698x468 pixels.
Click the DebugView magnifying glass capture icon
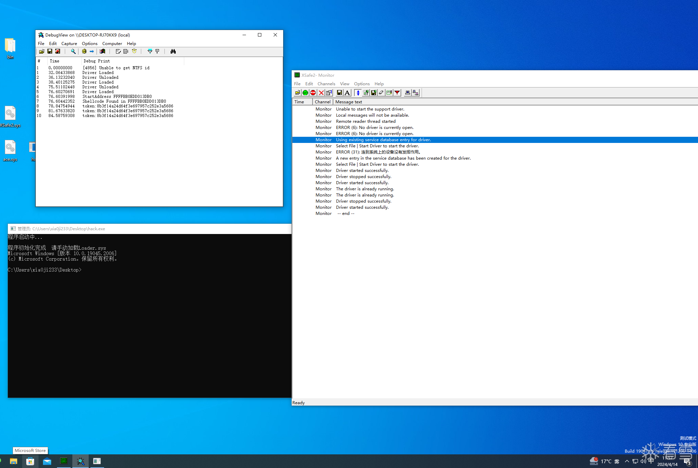[73, 52]
